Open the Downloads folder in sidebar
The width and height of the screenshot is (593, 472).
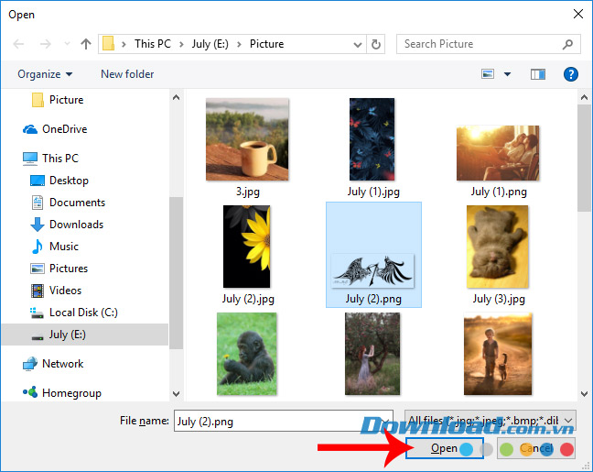click(75, 225)
